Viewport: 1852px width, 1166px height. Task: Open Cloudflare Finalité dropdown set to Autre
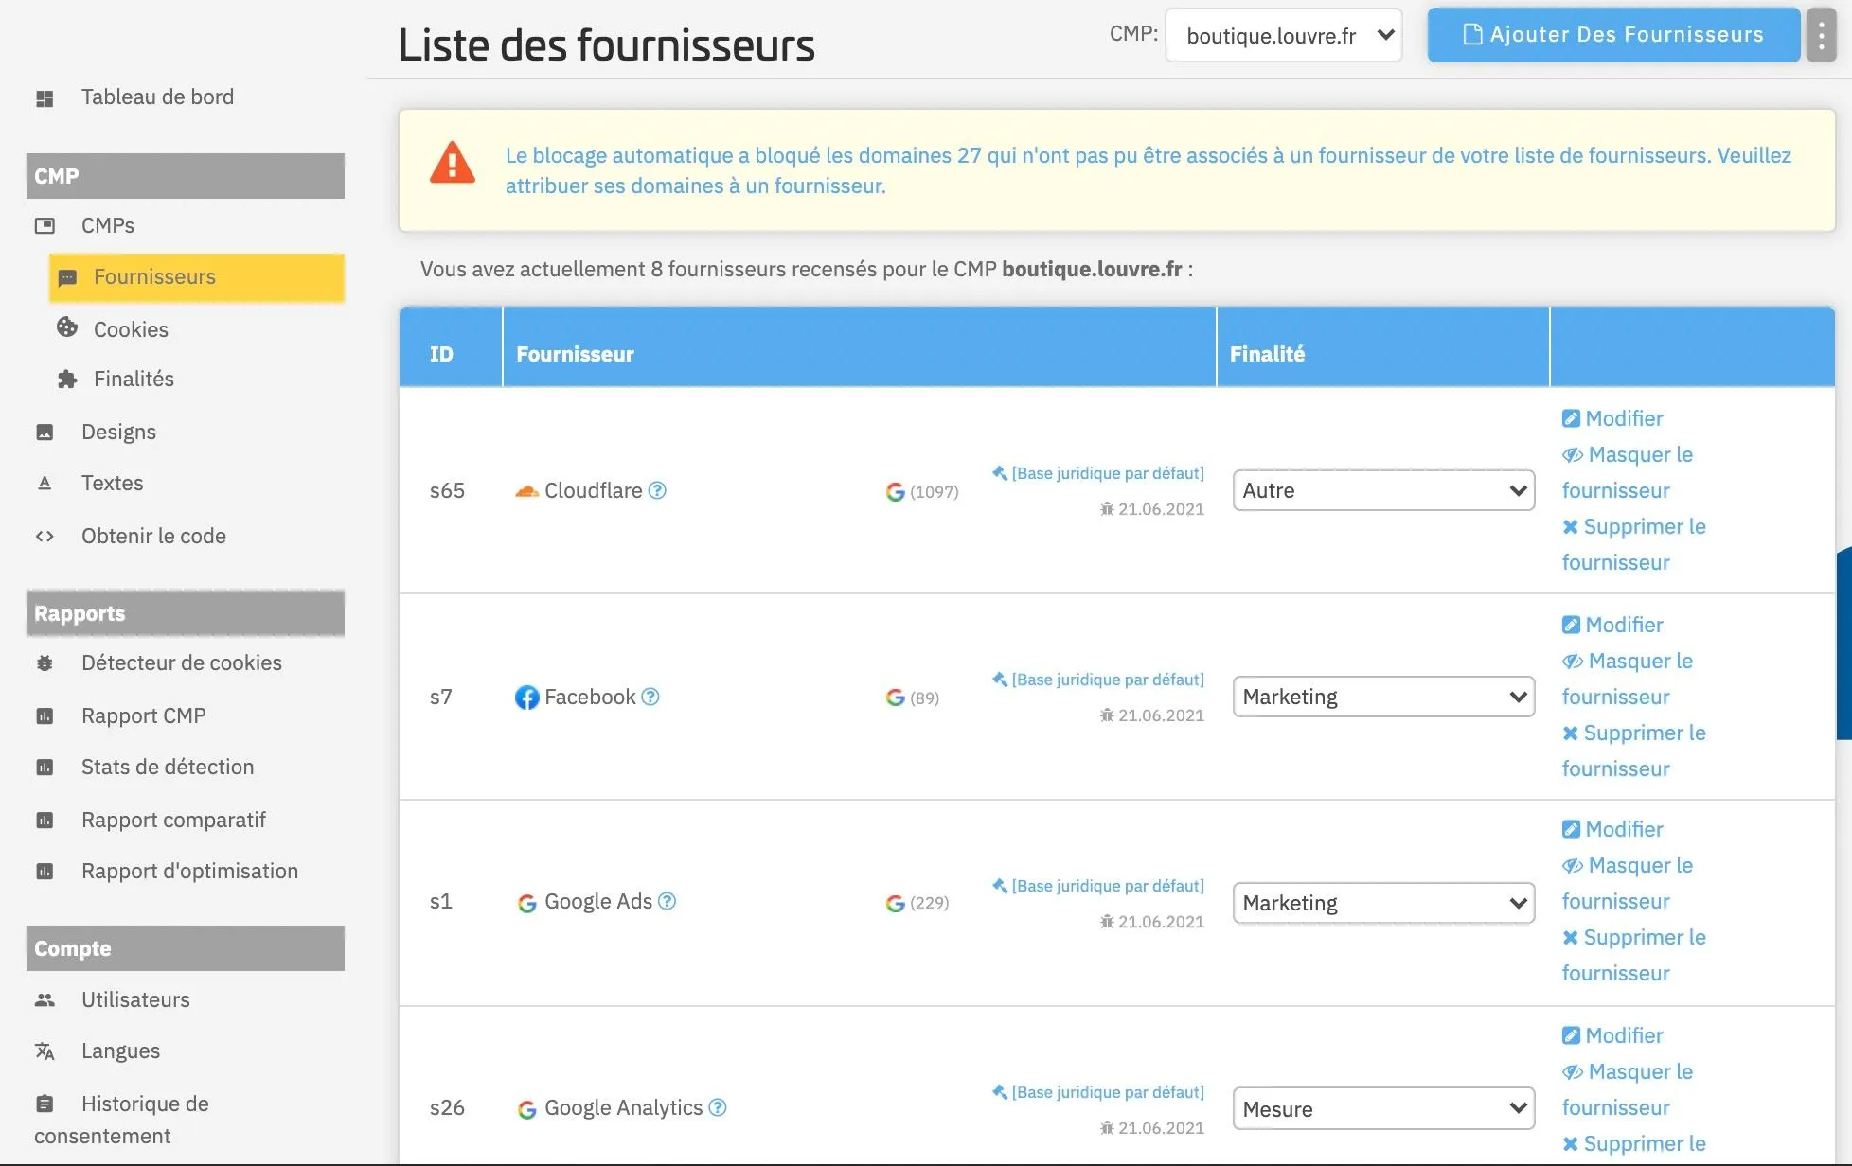coord(1383,490)
